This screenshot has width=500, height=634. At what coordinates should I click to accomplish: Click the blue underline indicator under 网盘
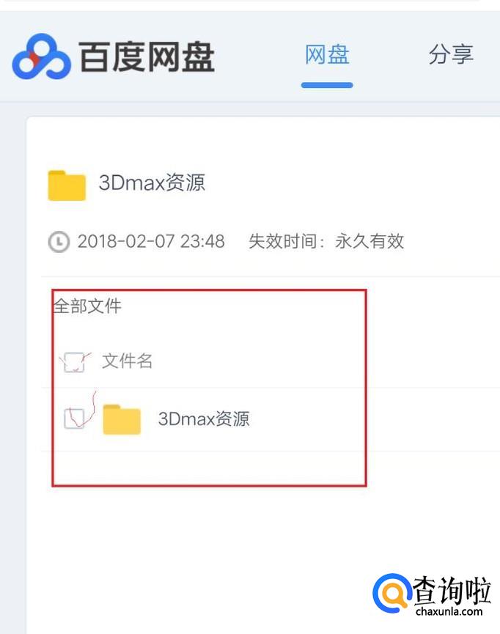click(x=327, y=85)
